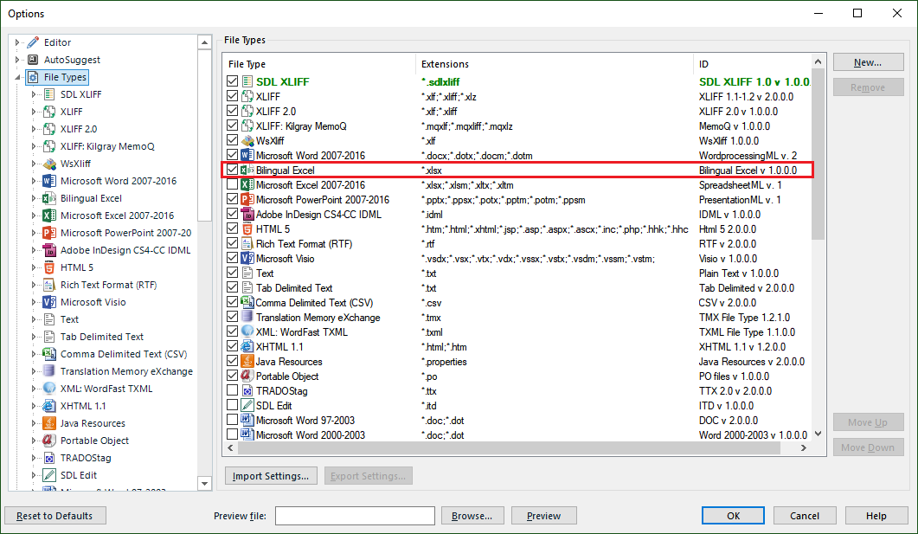Click the Import Settings... button
Screen dimensions: 918x534
(x=271, y=476)
